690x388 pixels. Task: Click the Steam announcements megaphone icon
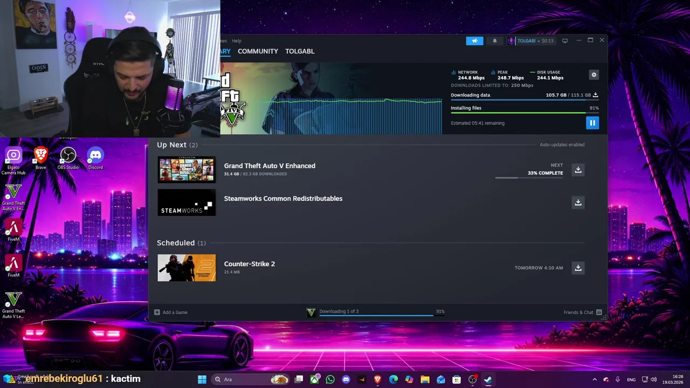click(x=474, y=41)
